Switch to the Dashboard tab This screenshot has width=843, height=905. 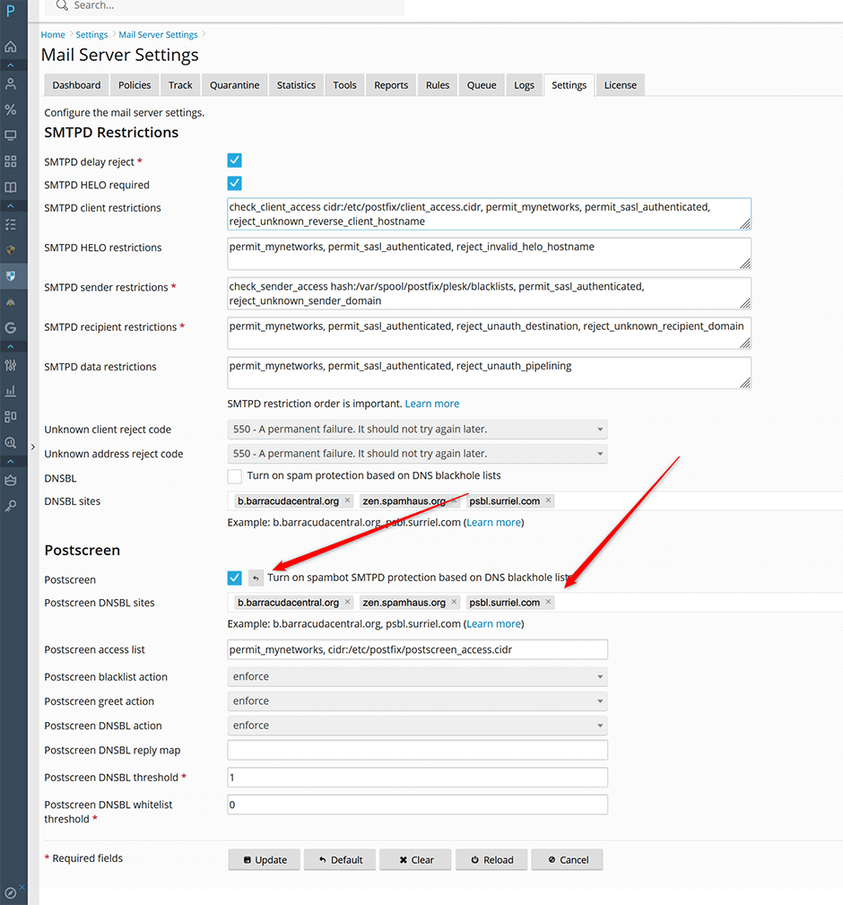[x=76, y=85]
